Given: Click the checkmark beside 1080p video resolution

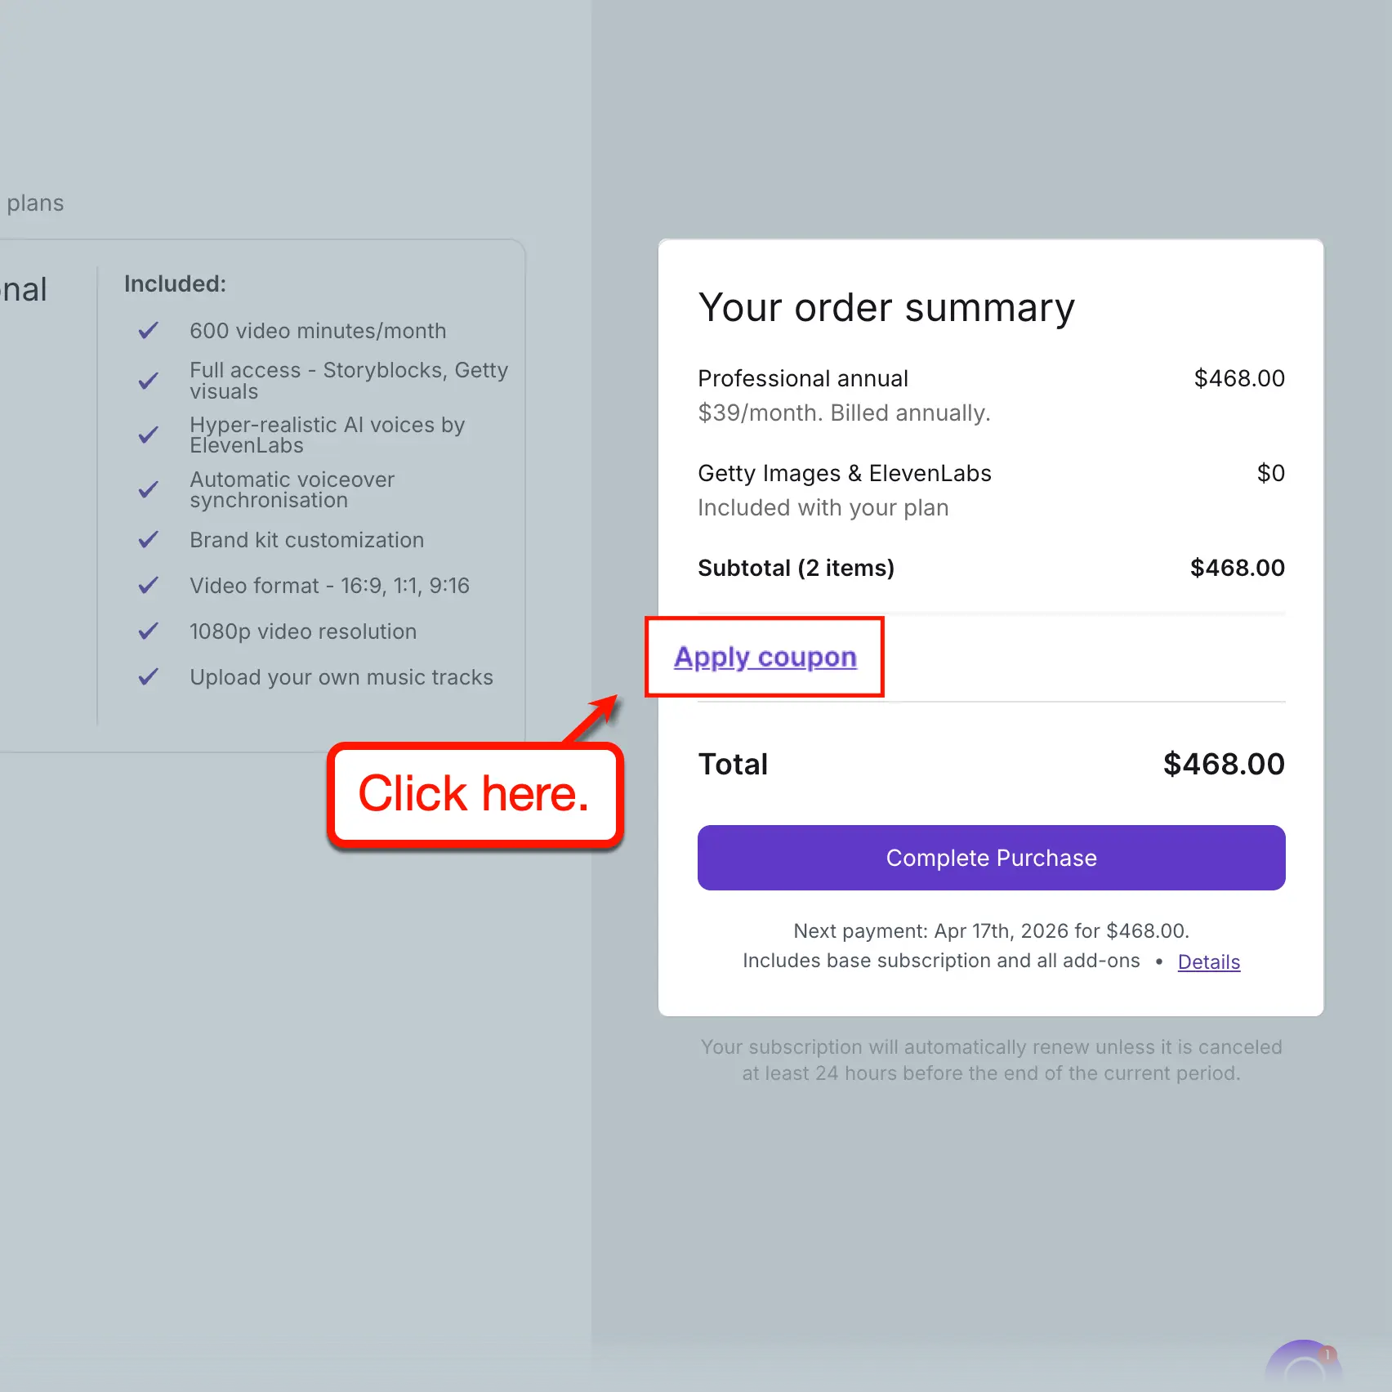Looking at the screenshot, I should pos(149,631).
